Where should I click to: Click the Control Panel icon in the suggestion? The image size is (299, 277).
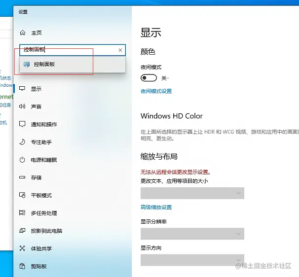pos(27,65)
